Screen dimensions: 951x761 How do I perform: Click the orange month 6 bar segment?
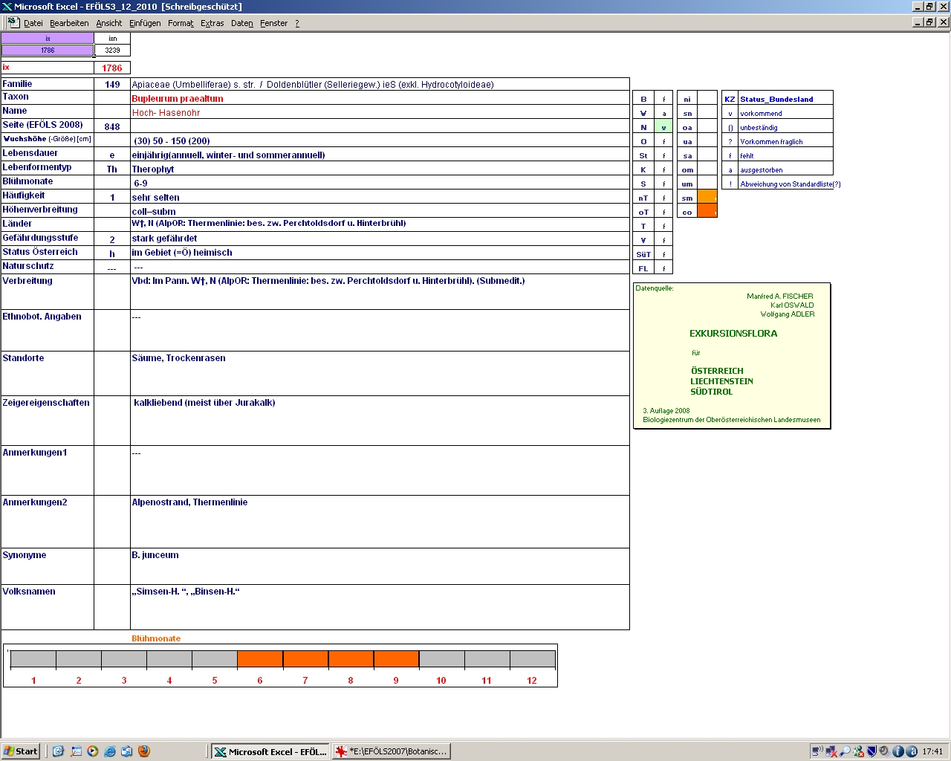click(x=260, y=659)
